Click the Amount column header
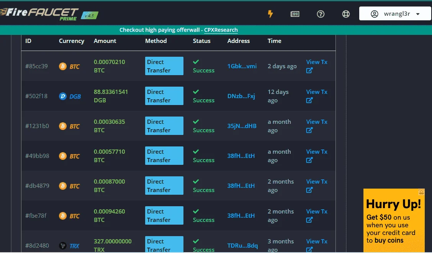 pos(105,41)
